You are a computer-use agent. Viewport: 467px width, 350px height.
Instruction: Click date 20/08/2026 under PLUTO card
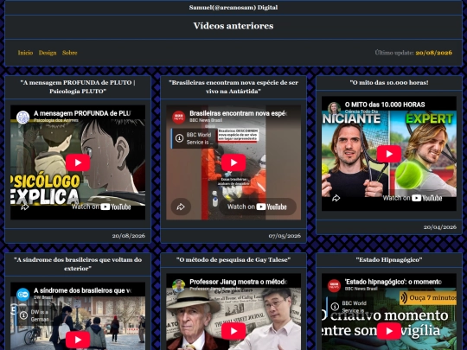coord(129,236)
